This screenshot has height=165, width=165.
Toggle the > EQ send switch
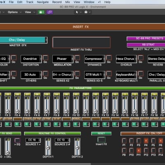tap(17, 140)
